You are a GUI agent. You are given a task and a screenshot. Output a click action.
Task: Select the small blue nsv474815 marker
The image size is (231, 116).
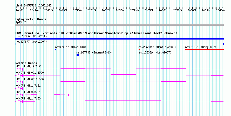pos(56,50)
